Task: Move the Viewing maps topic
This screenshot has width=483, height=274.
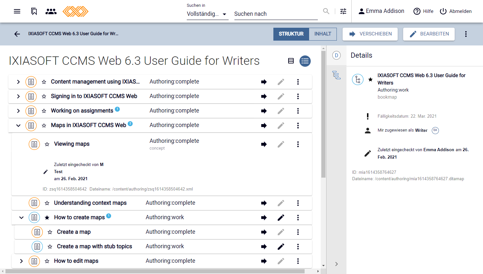Action: 264,144
